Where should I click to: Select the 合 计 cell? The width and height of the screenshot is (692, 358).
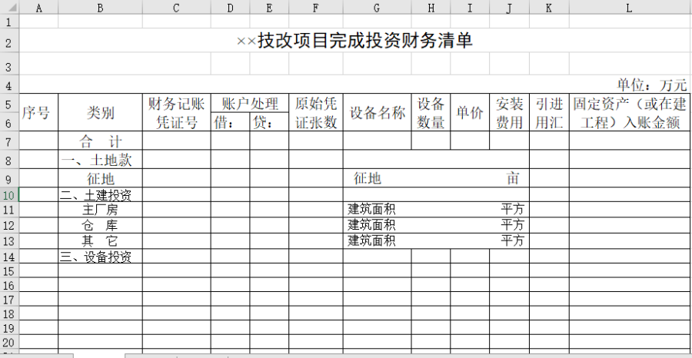pyautogui.click(x=100, y=141)
